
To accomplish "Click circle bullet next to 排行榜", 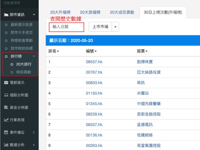I will coord(6,56).
